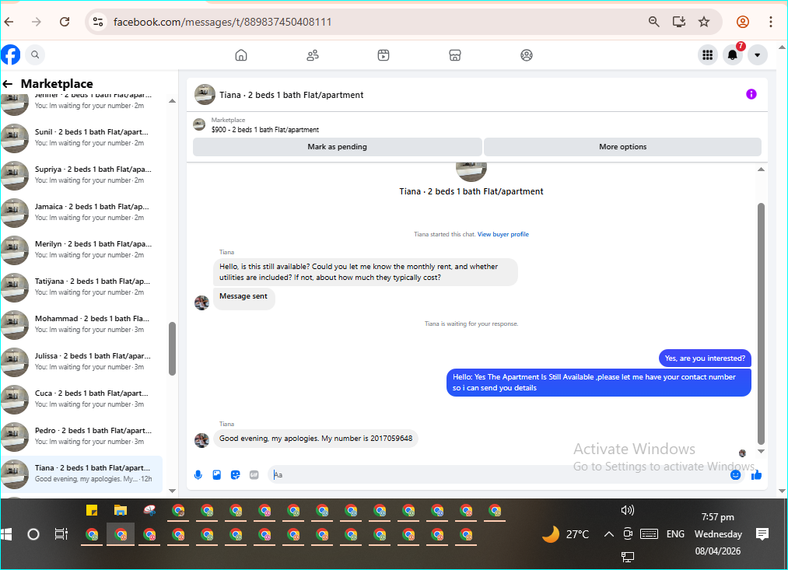Click More options button
This screenshot has height=570, width=788.
point(622,147)
